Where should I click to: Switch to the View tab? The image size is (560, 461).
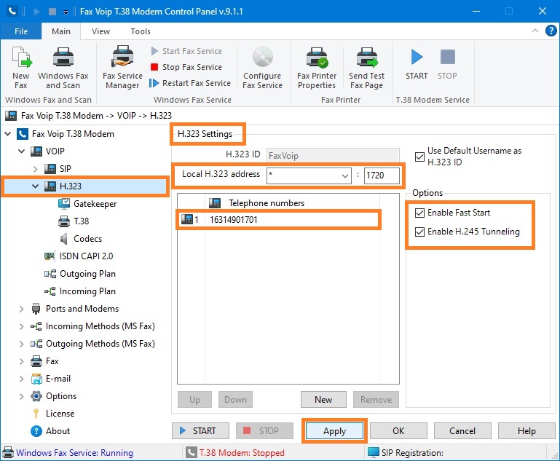[100, 31]
